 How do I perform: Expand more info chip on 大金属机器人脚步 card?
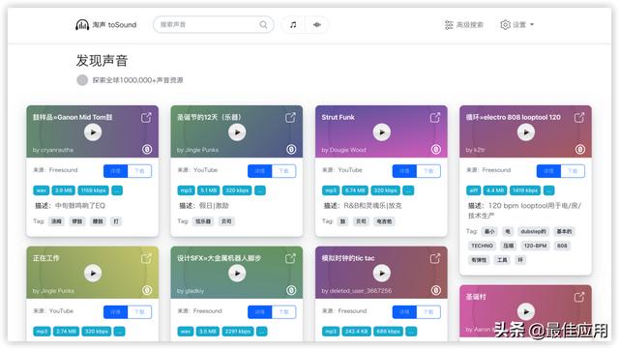tap(261, 332)
